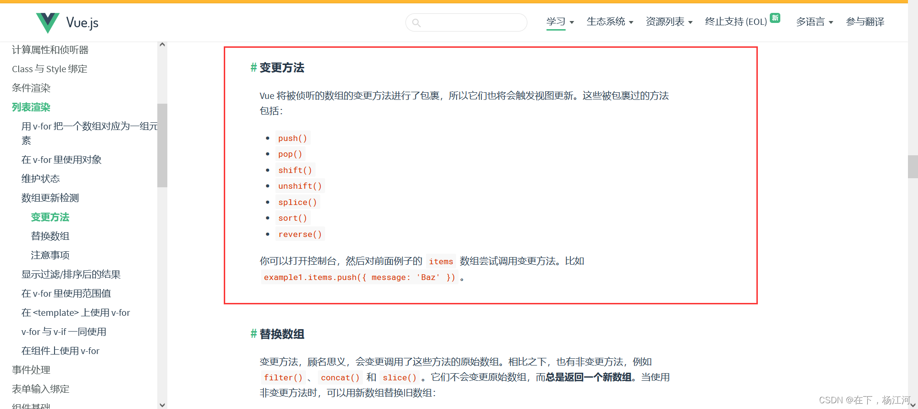Go to 计算属性和侦听器 in sidebar

[x=50, y=50]
